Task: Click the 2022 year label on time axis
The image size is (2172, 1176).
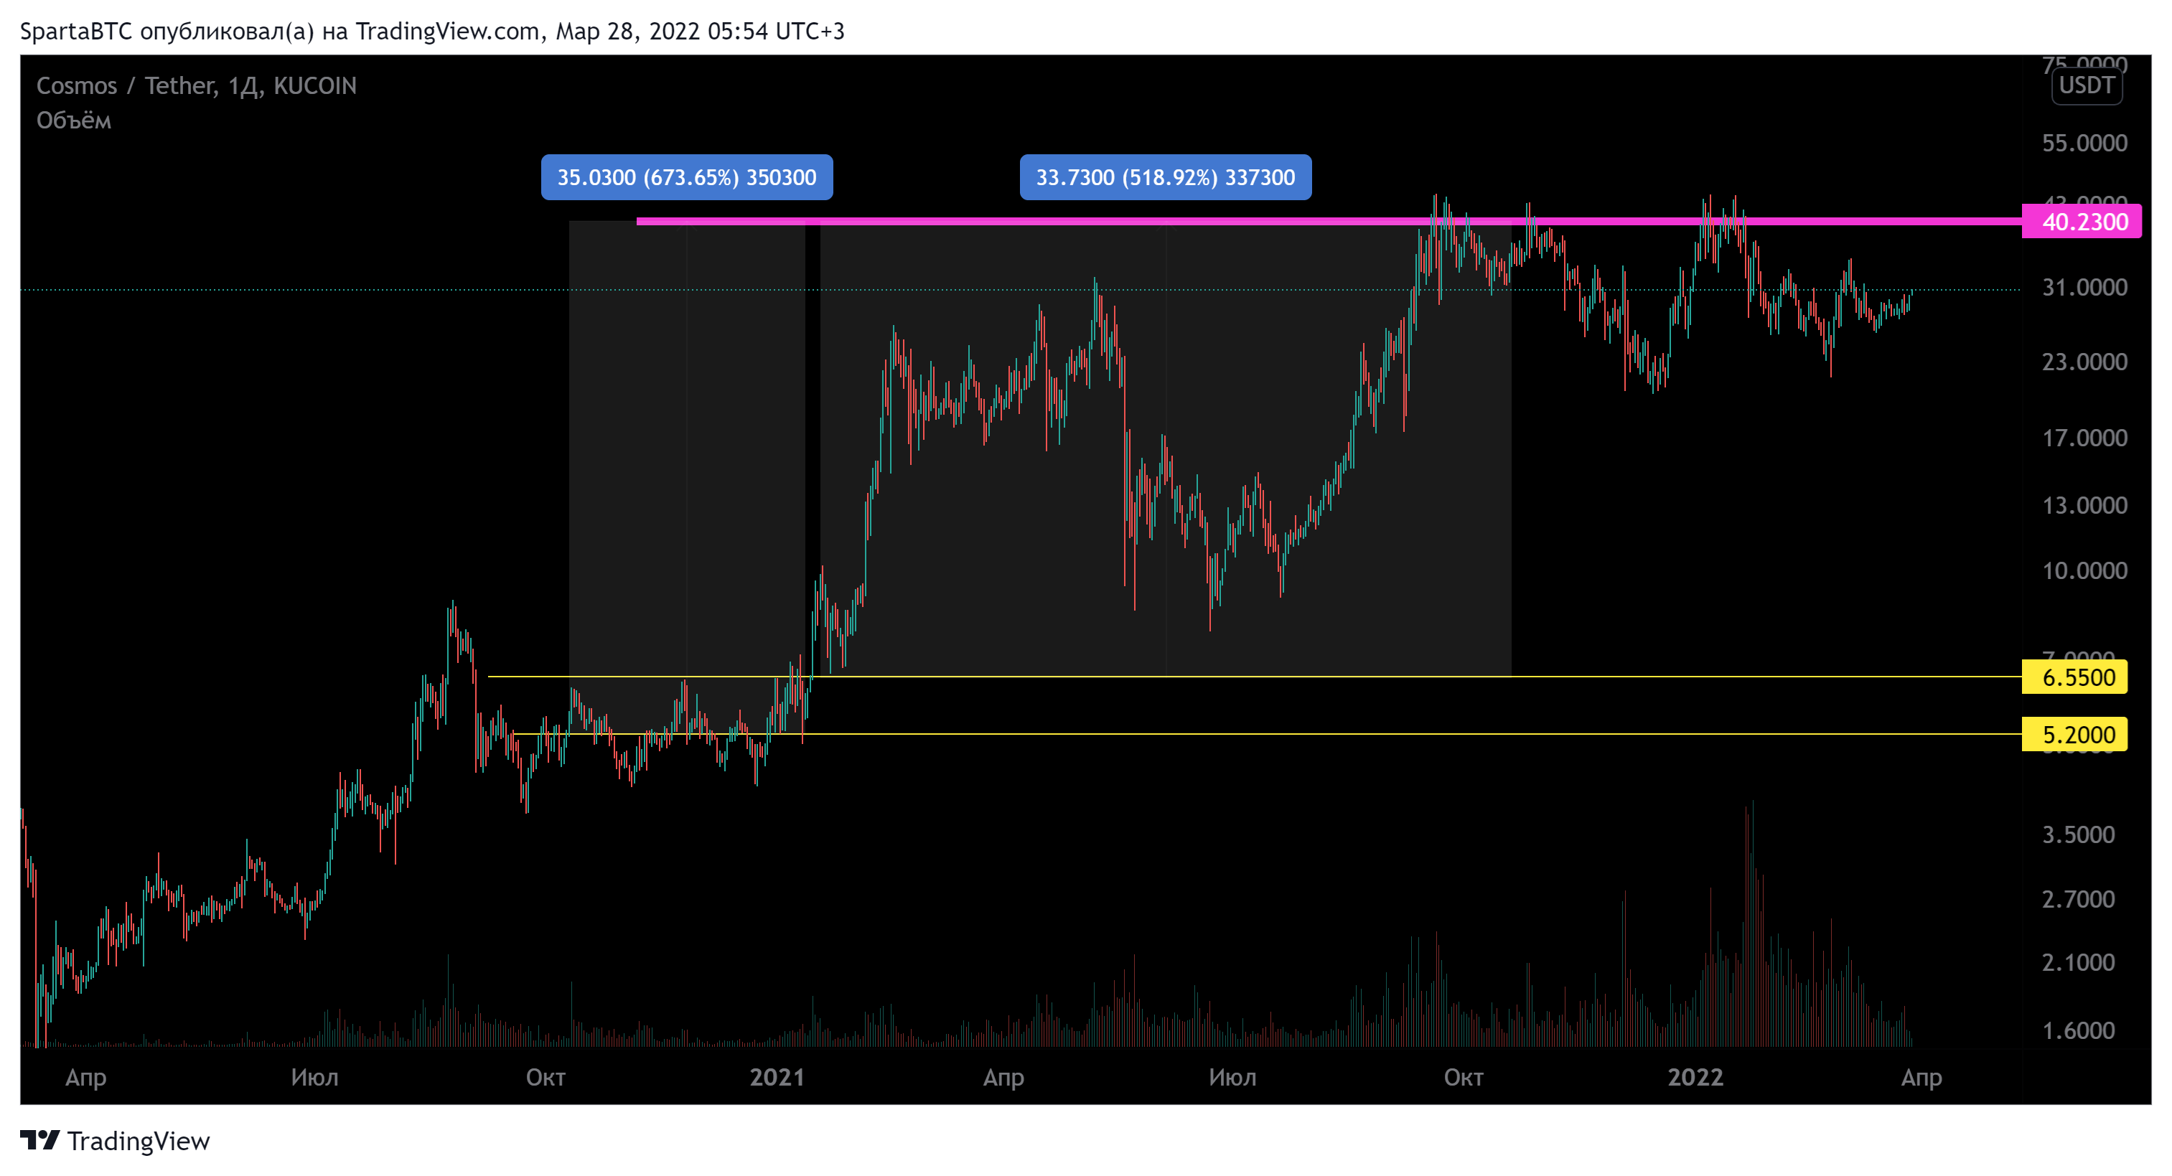Action: click(x=1695, y=1076)
